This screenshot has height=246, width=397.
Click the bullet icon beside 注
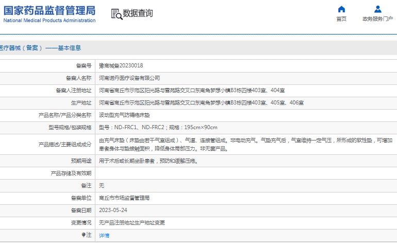84,235
